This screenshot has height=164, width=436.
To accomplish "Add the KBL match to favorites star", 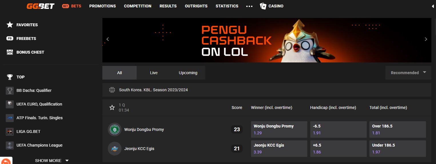I will pos(112,108).
